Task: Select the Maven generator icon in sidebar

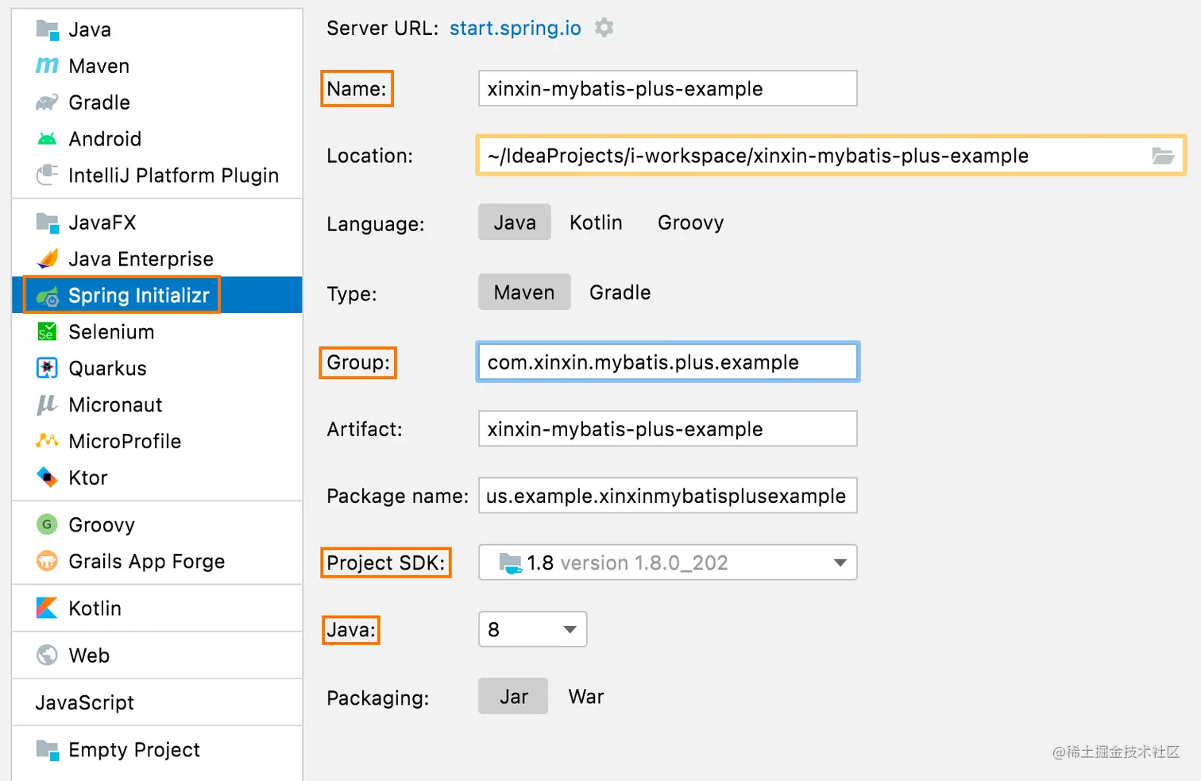Action: (x=47, y=66)
